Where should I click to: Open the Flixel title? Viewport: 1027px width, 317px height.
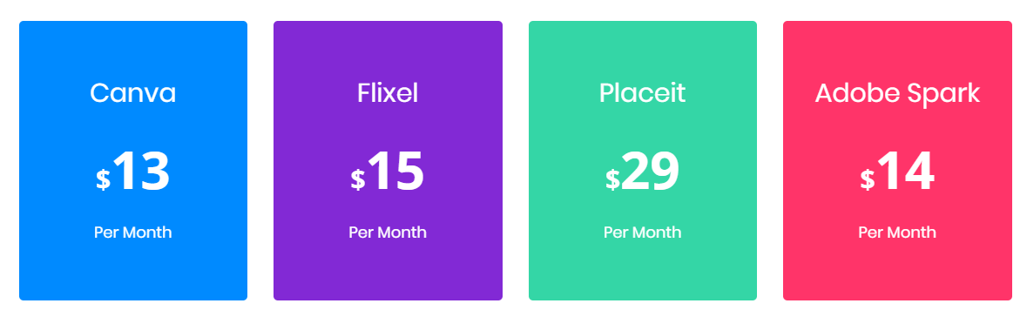[388, 93]
